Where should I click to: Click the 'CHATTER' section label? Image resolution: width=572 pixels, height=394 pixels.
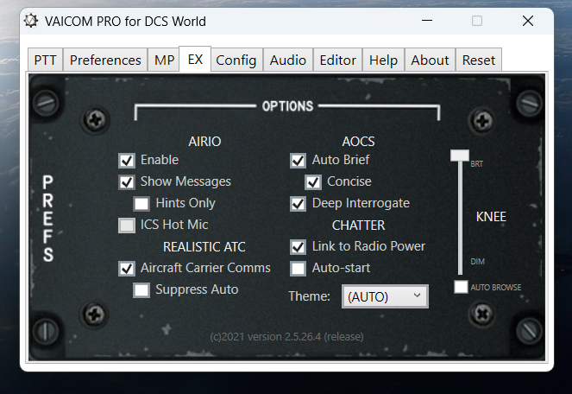[358, 226]
